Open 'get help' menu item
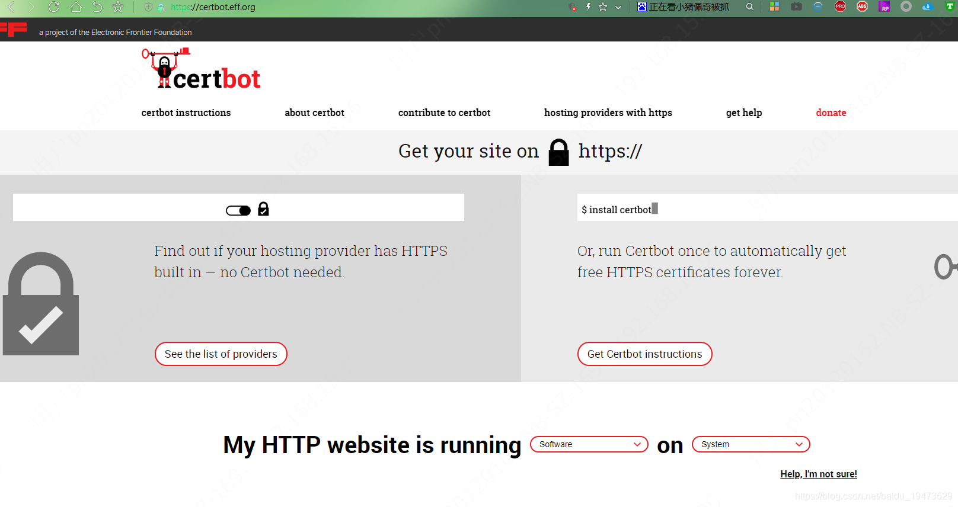The image size is (958, 507). pos(744,113)
